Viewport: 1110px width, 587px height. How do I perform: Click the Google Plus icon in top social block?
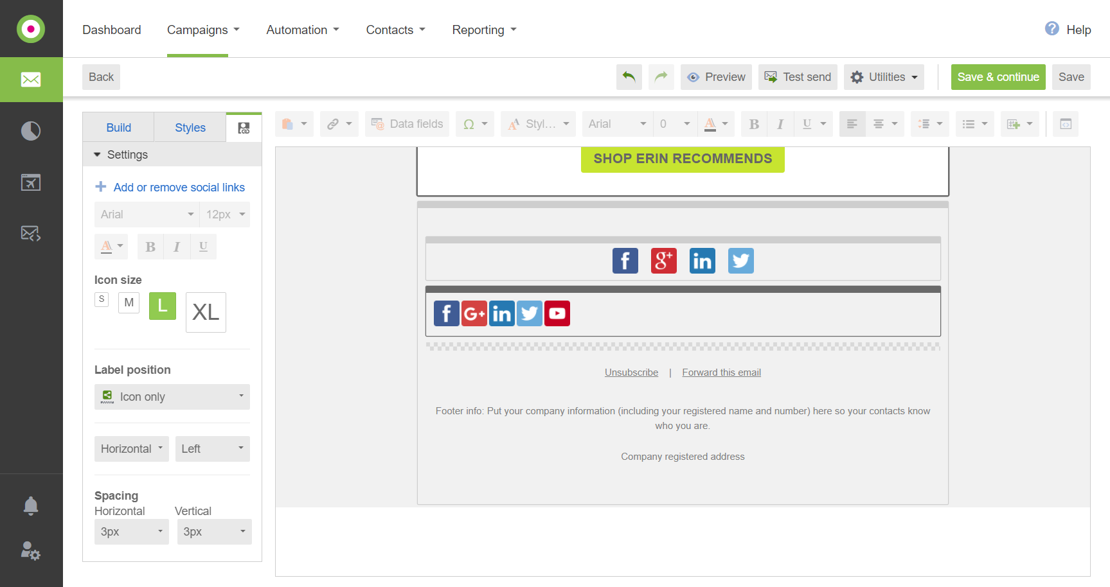tap(663, 261)
